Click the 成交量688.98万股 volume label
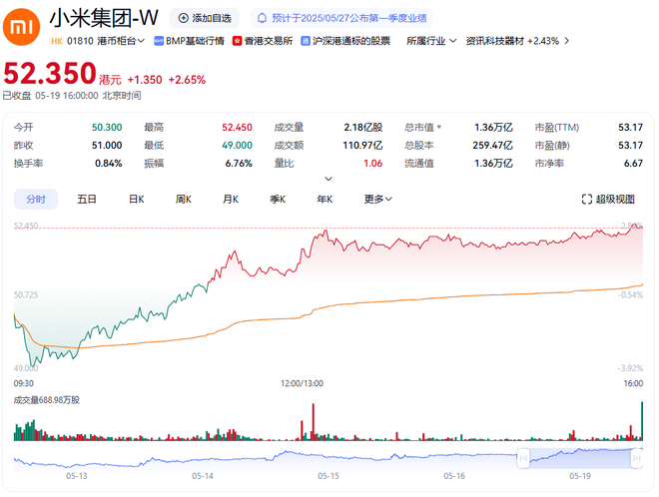The width and height of the screenshot is (659, 497). (x=47, y=400)
